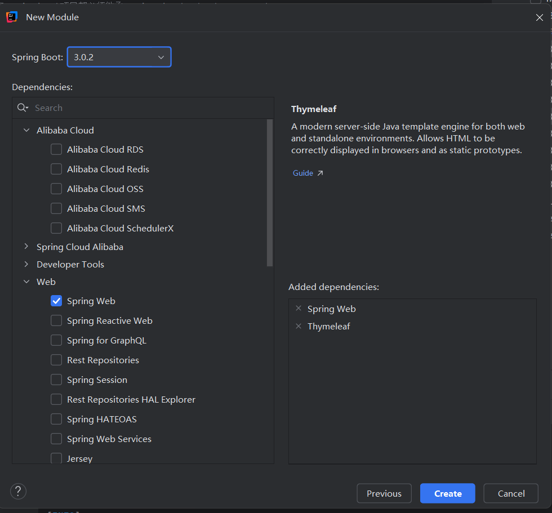This screenshot has height=513, width=552.
Task: Open the help question mark button
Action: [x=18, y=491]
